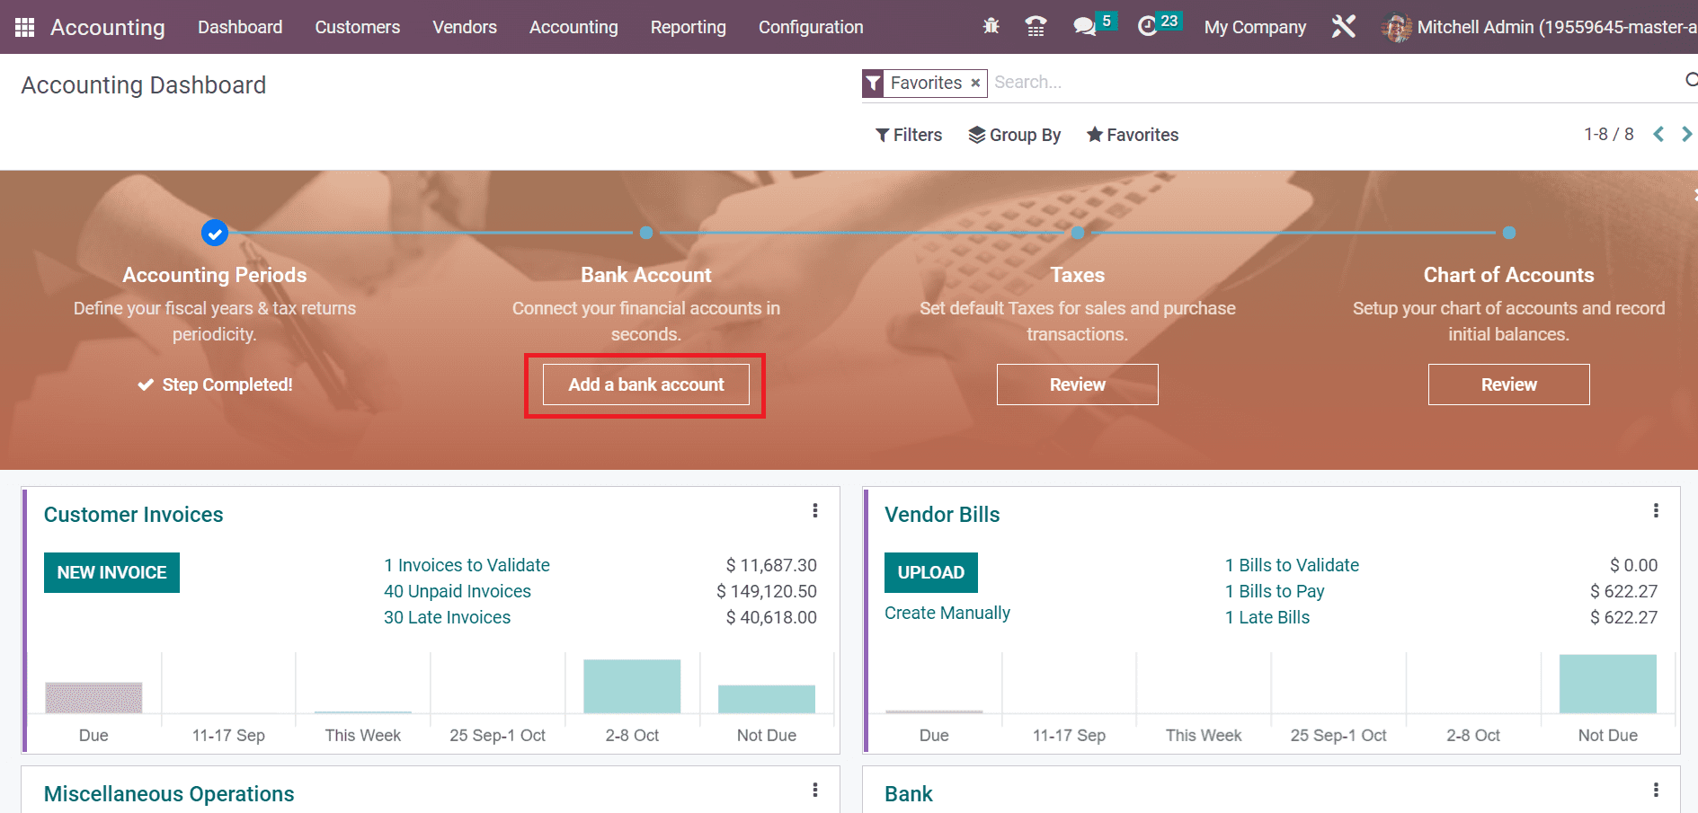Open the Reporting menu
Viewport: 1698px width, 813px height.
coord(688,27)
